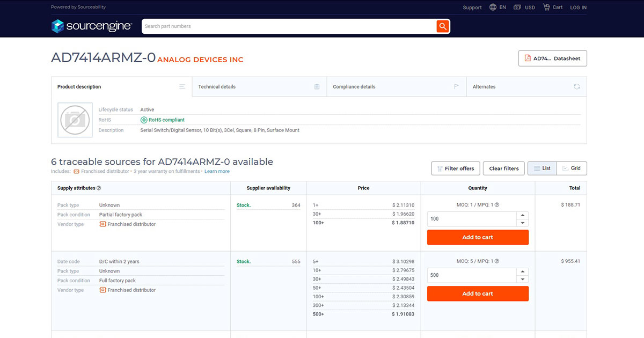Click the 1+ price tier $ 2.11310

coord(363,205)
